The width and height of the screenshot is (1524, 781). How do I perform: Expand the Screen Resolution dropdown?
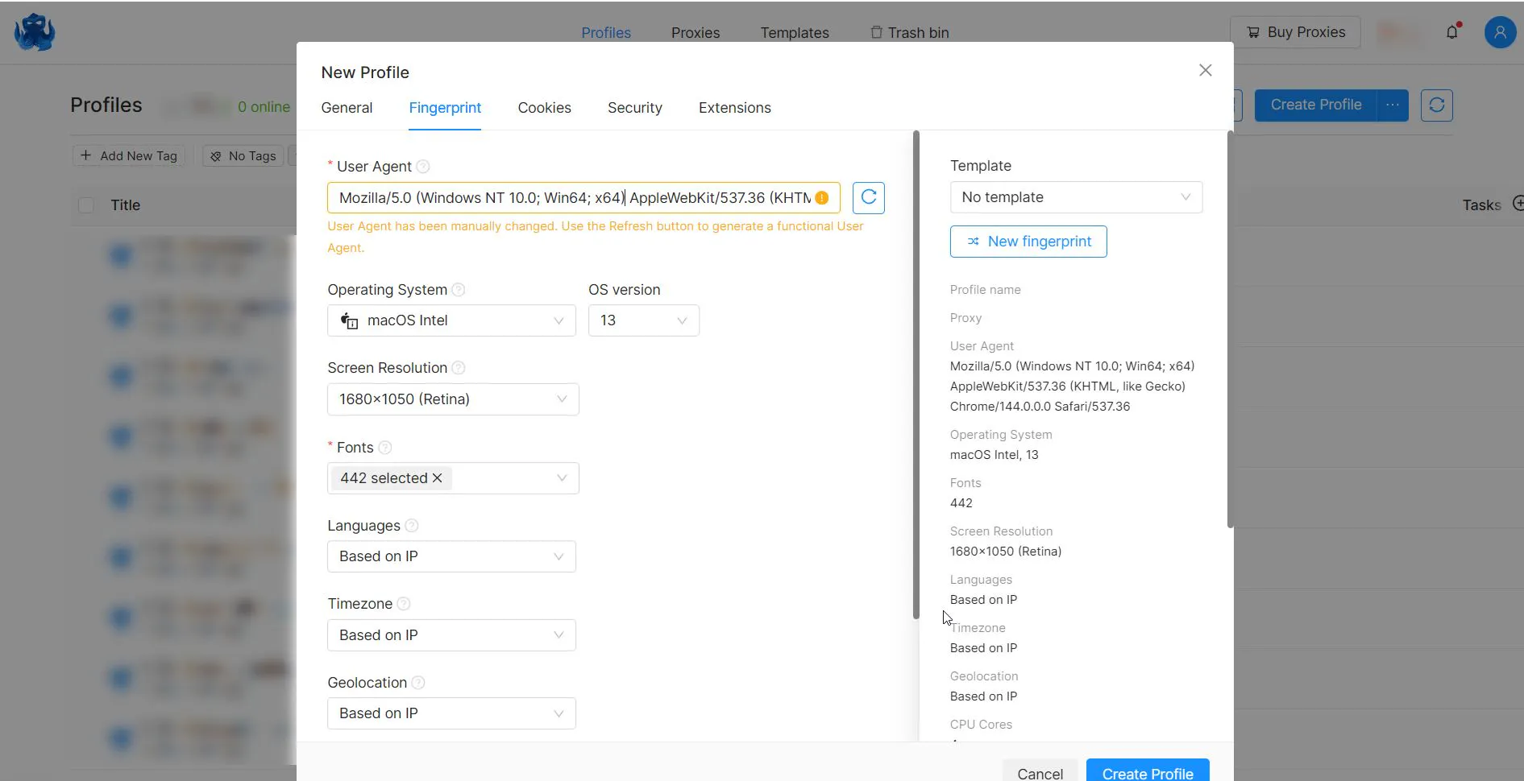coord(453,399)
